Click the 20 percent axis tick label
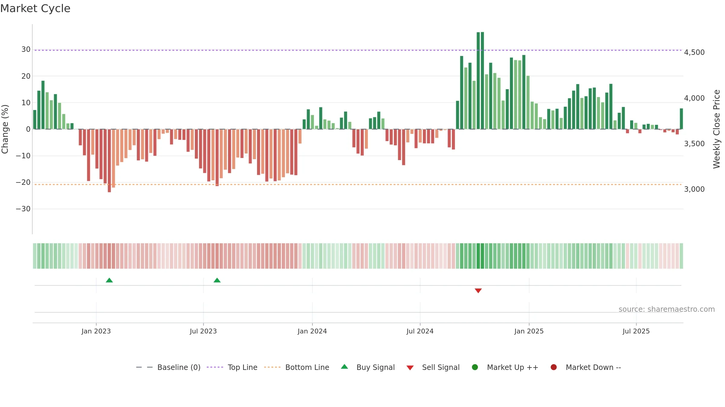This screenshot has width=725, height=407. 26,76
